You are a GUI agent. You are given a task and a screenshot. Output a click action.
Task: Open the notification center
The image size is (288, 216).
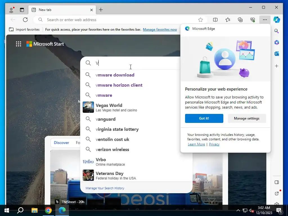coord(279,210)
